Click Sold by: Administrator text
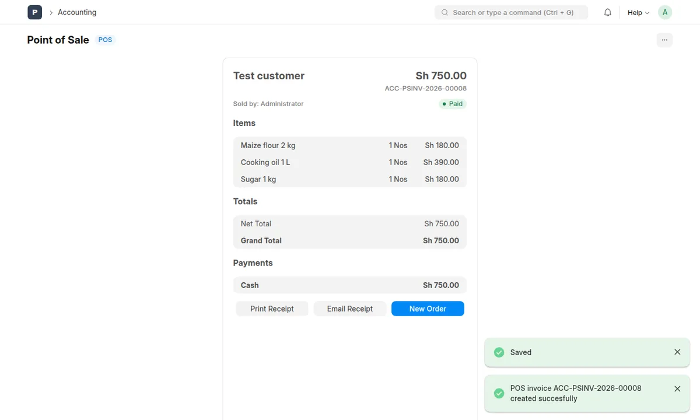This screenshot has width=700, height=420. 268,104
